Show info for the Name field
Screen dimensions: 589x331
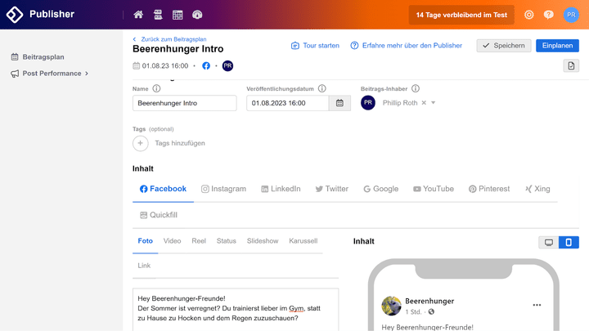[156, 88]
